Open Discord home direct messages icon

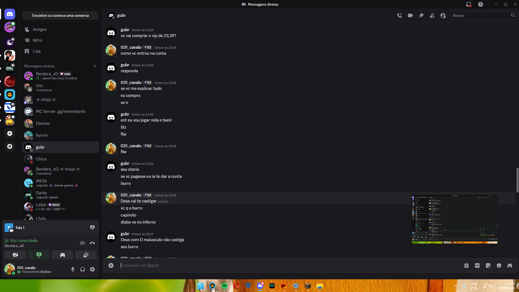(x=10, y=14)
